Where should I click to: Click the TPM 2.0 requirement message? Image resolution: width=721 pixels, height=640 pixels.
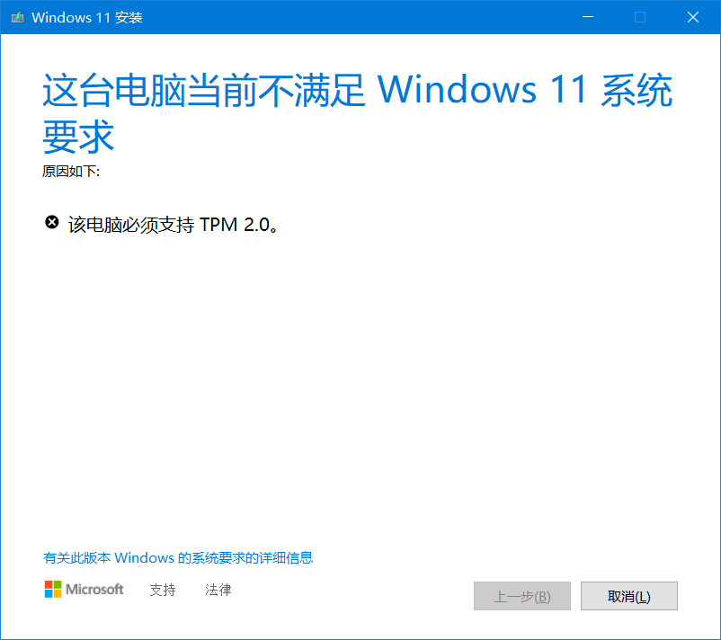(x=174, y=225)
